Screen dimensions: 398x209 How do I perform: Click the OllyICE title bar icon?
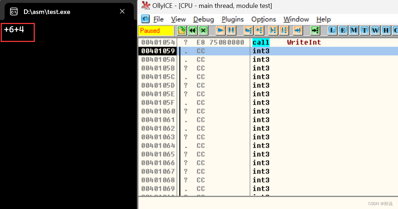click(146, 5)
